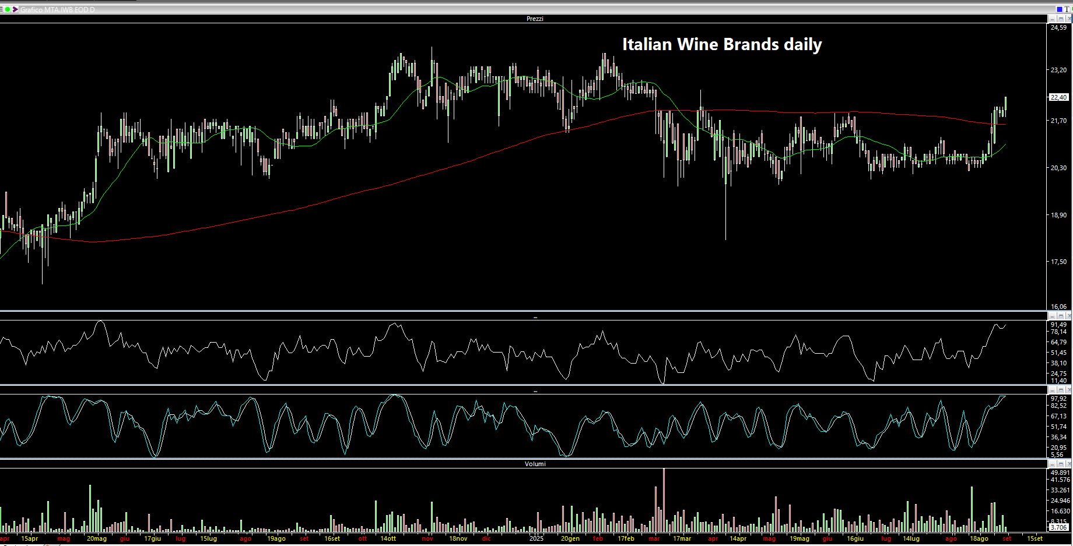
Task: Click the 14apr date label on the time axis
Action: tap(738, 538)
